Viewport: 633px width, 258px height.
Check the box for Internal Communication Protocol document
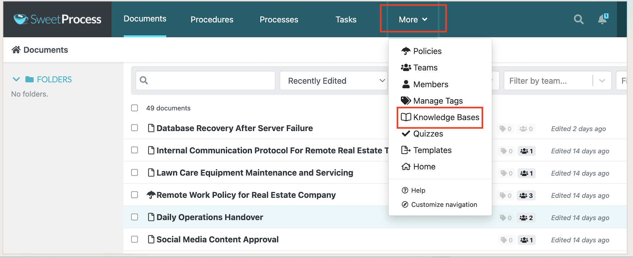pos(135,150)
